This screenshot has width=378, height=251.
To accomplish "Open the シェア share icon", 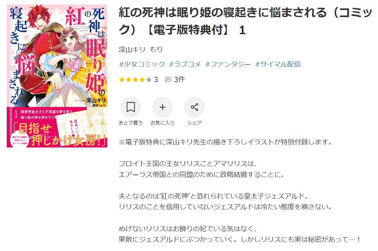I will (x=194, y=107).
